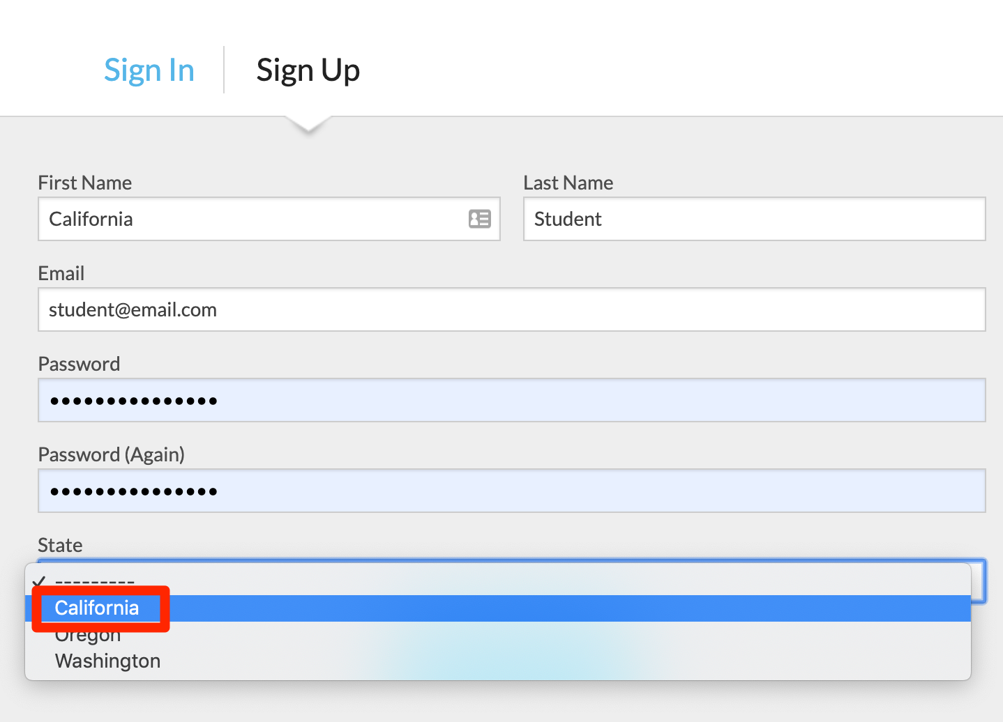1003x722 pixels.
Task: Click the State select box's focused right edge
Action: point(979,581)
